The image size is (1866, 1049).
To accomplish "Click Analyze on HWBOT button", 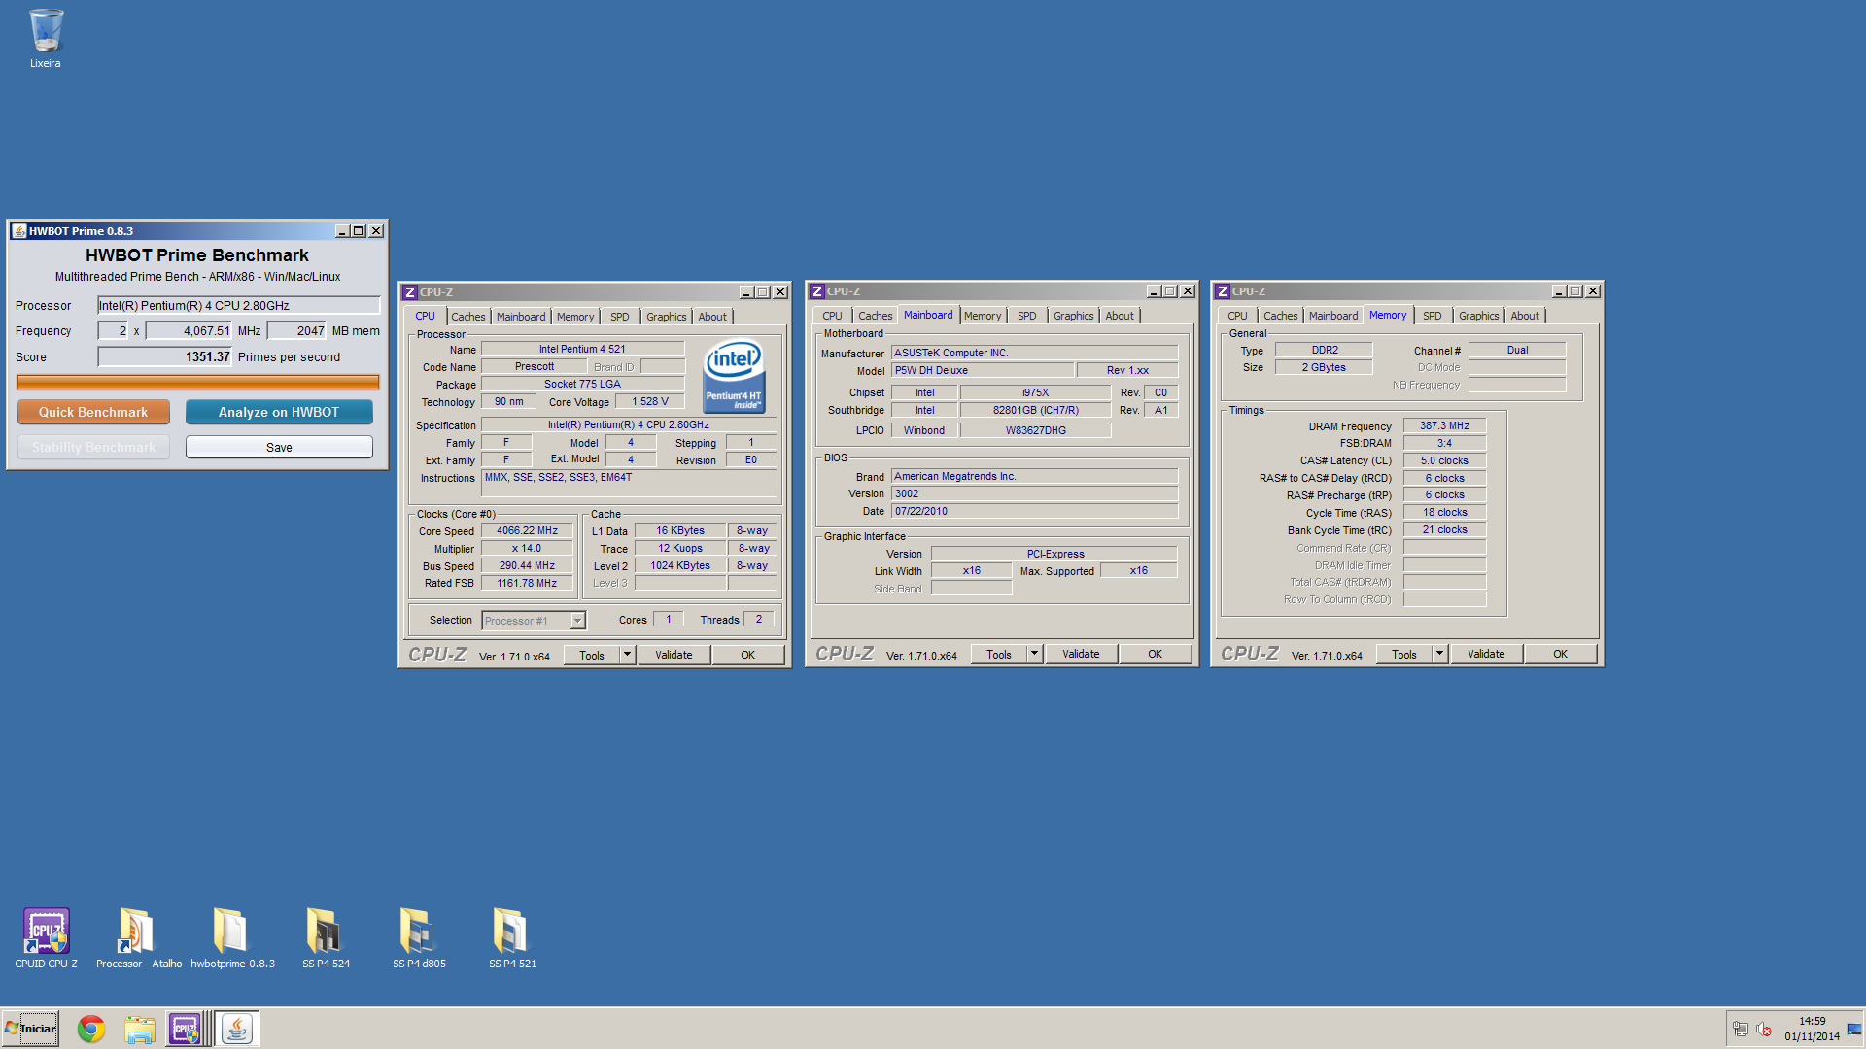I will tap(279, 412).
